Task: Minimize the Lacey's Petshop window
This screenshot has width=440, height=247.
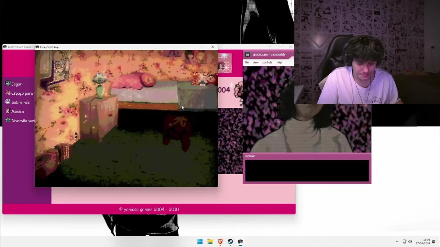Action: click(192, 47)
